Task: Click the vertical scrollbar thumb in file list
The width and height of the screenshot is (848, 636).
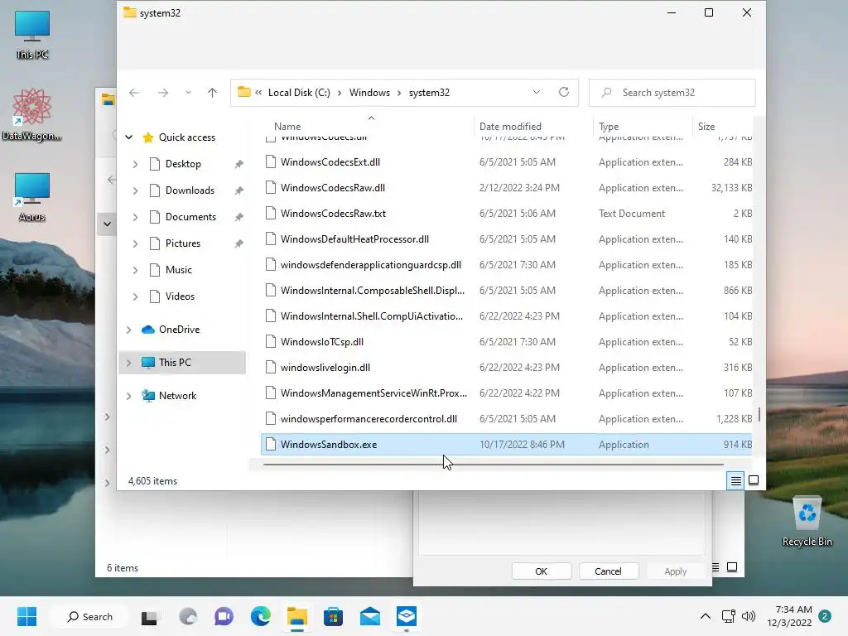Action: (759, 414)
